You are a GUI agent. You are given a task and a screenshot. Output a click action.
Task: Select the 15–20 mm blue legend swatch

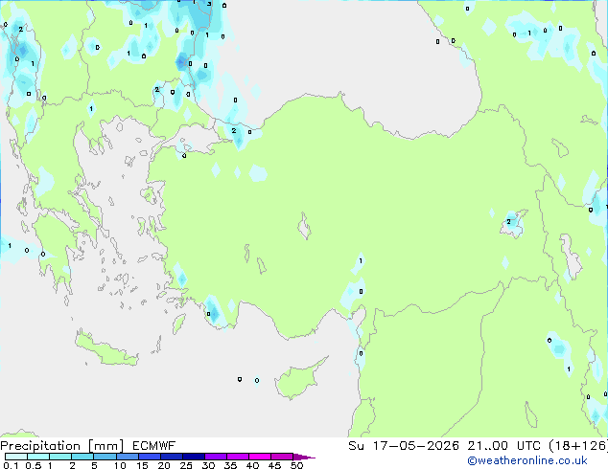[x=150, y=457]
